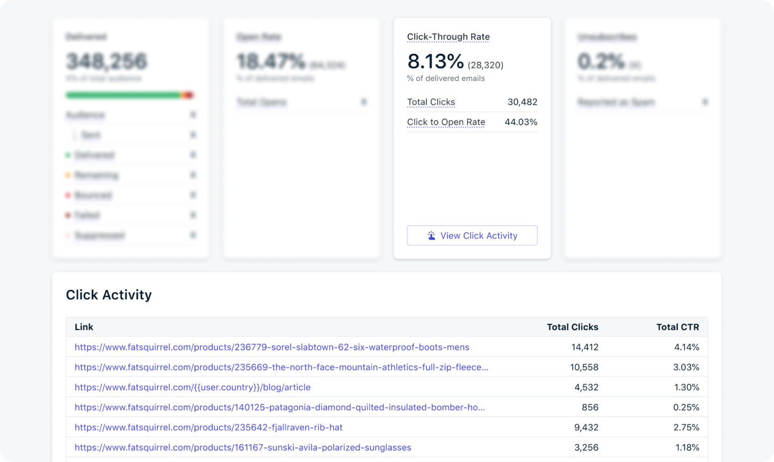Click the 18.47% open rate value
Viewport: 774px width, 462px height.
pyautogui.click(x=271, y=61)
